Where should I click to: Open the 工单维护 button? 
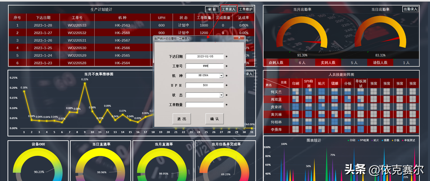point(246,9)
